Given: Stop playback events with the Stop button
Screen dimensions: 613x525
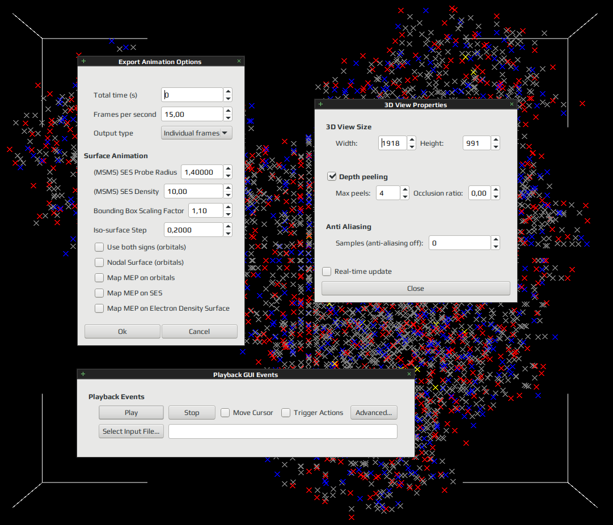Looking at the screenshot, I should click(x=192, y=412).
